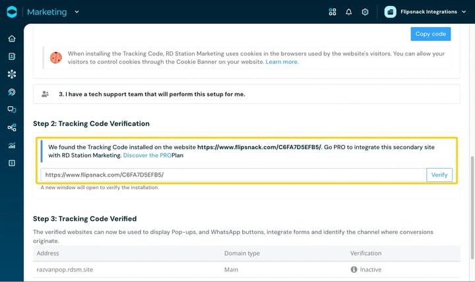Open the dollar-sign sidebar icon

tap(11, 163)
